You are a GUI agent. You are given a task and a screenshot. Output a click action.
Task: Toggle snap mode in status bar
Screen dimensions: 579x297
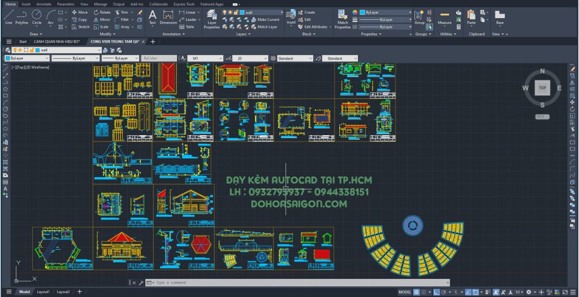click(x=424, y=292)
